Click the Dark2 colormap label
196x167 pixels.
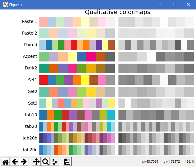(x=31, y=68)
